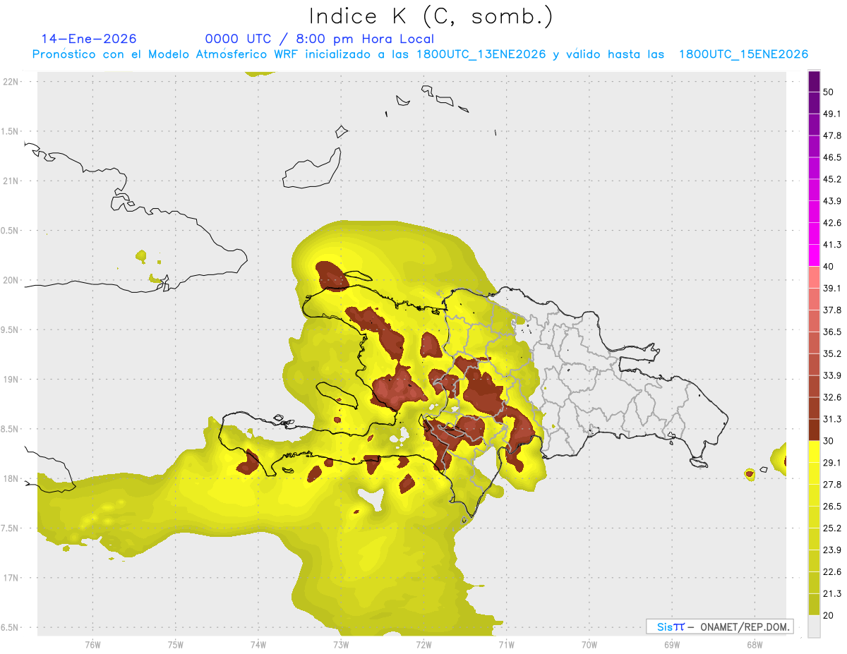Click the longitude label "69W"

672,644
